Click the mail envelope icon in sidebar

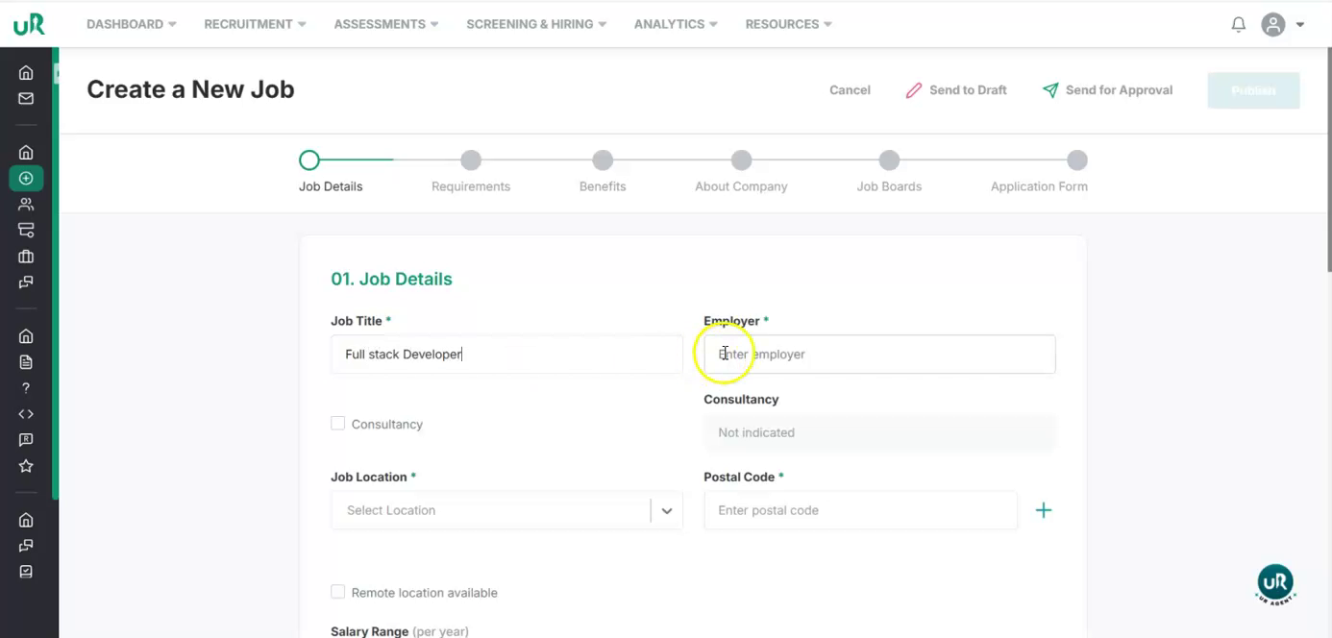tap(26, 98)
